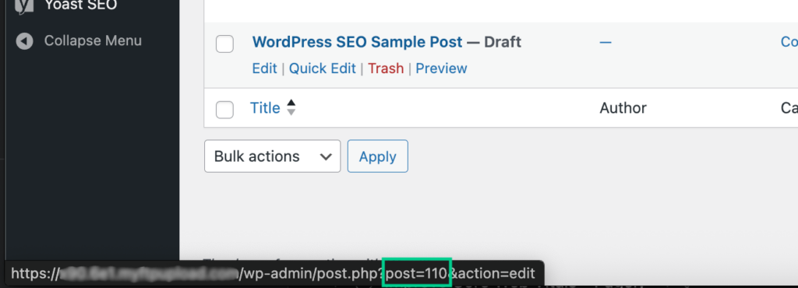Click the Apply button
Screen dimensions: 798x288
click(378, 156)
